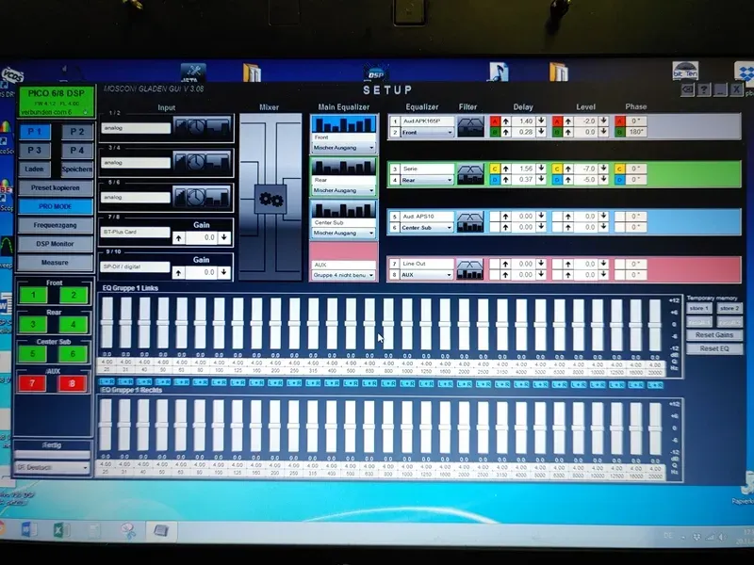Screen dimensions: 754x565
Task: Toggle Front channel 2 green button
Action: coord(74,295)
